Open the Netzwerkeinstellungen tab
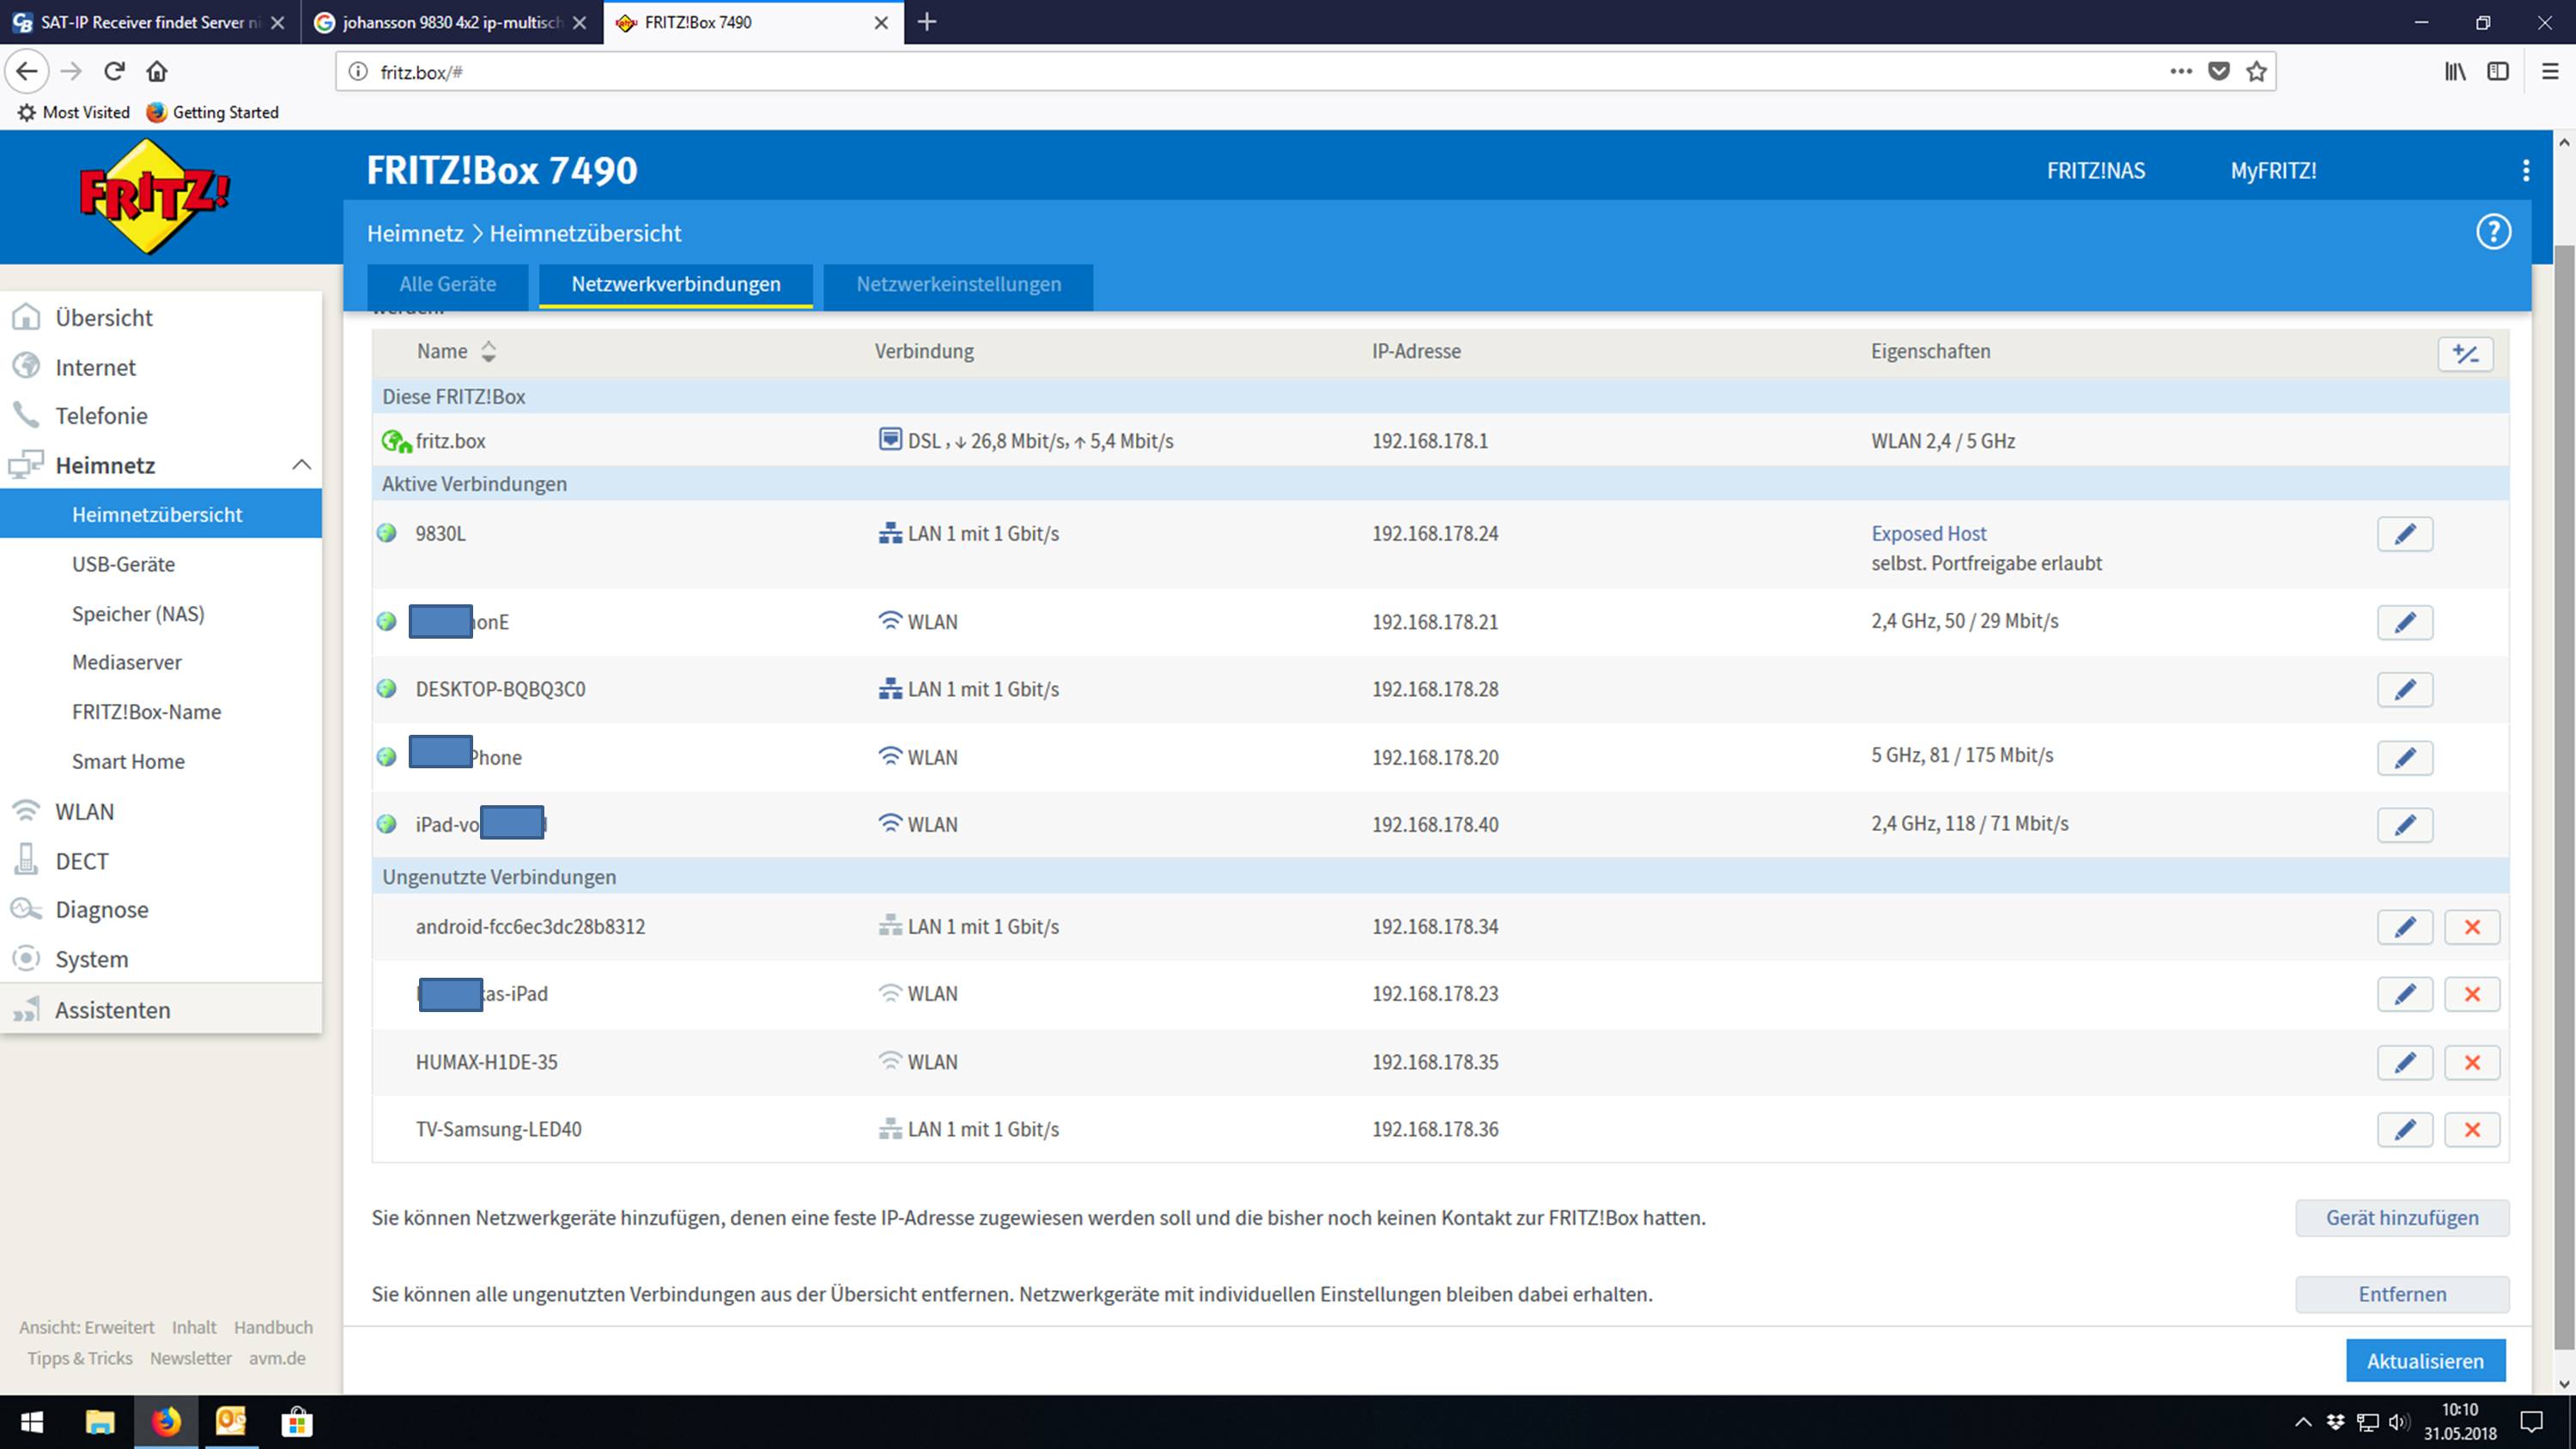Viewport: 2576px width, 1449px height. [x=957, y=285]
